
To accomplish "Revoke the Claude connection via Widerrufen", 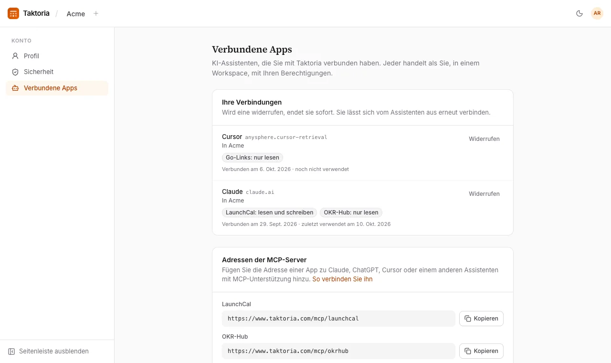I will [x=484, y=194].
